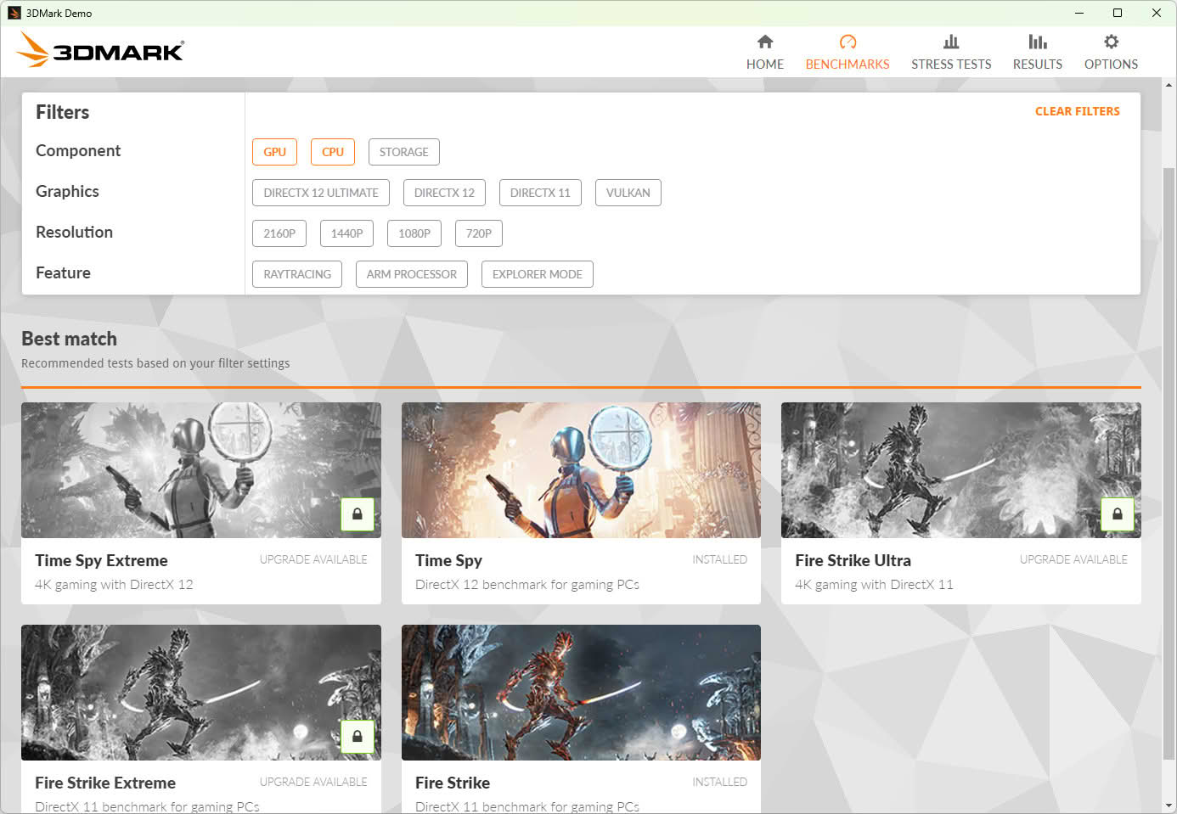Screen dimensions: 1177x814
Task: Open the Home tab house icon
Action: pyautogui.click(x=764, y=42)
